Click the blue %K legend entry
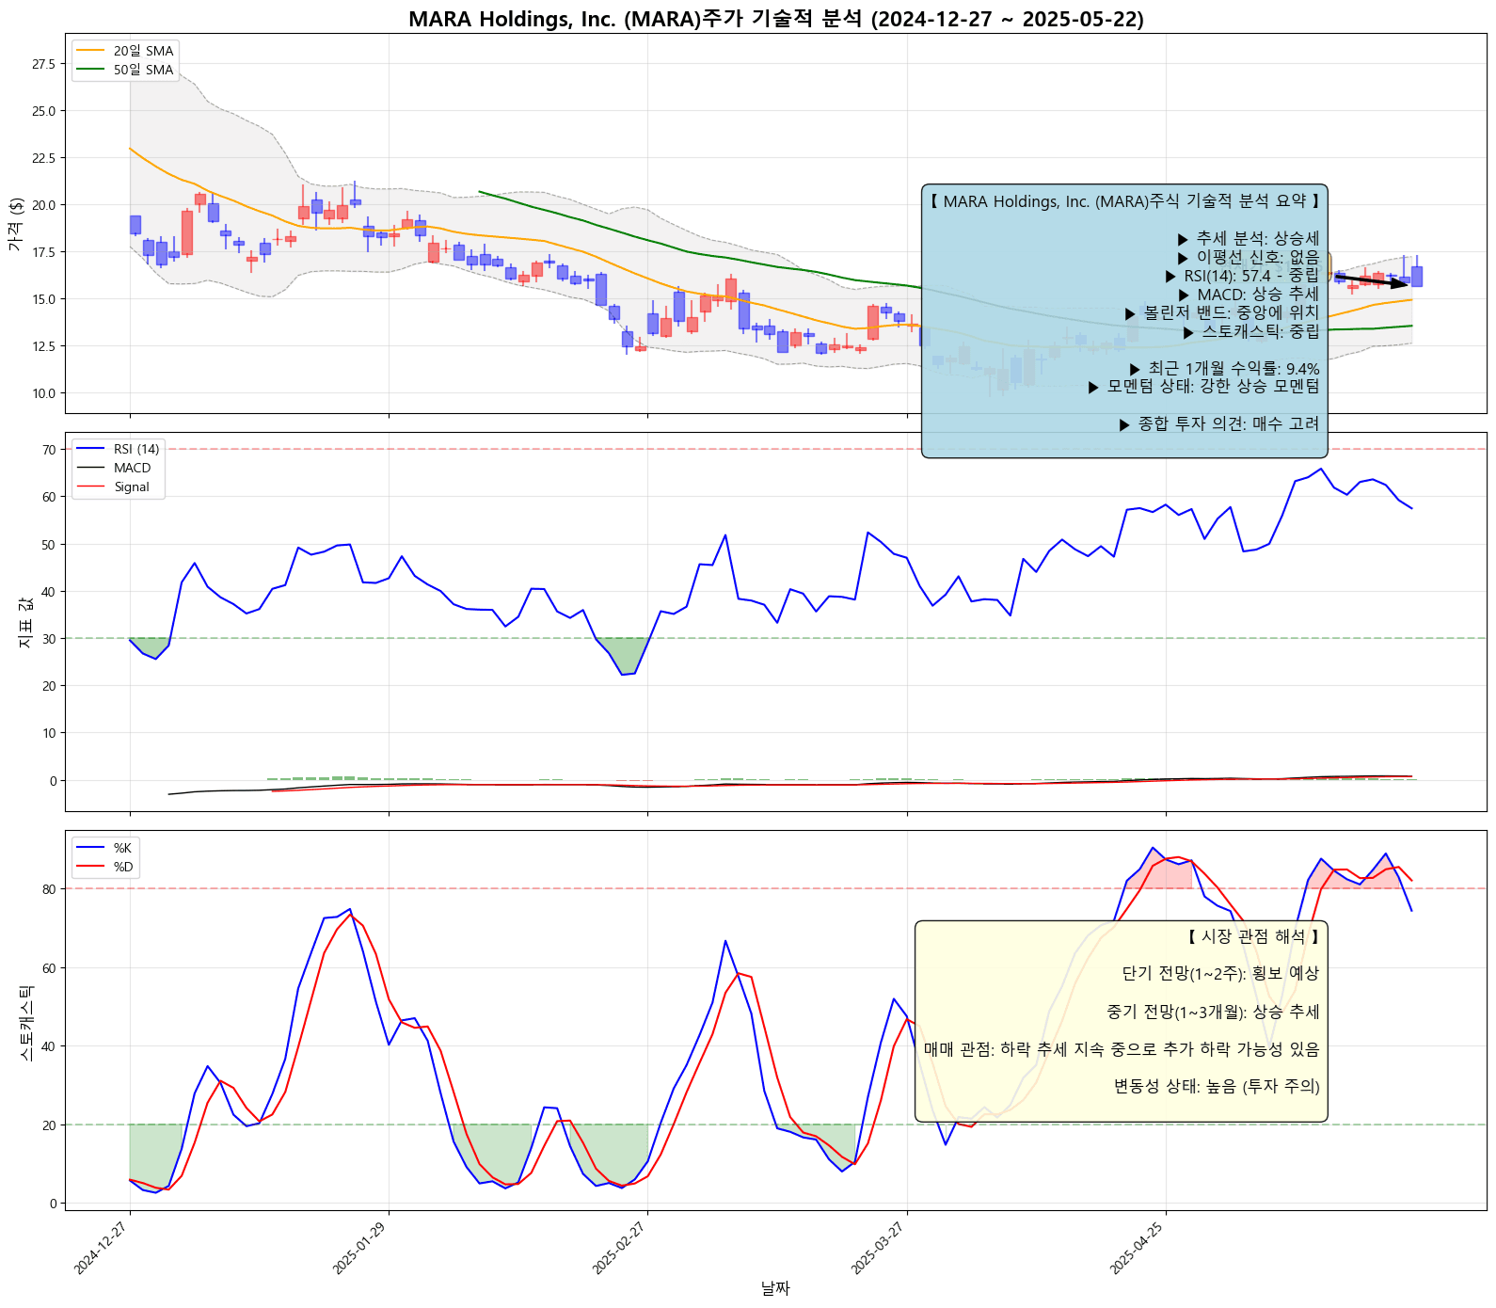The height and width of the screenshot is (1308, 1496). tap(122, 848)
